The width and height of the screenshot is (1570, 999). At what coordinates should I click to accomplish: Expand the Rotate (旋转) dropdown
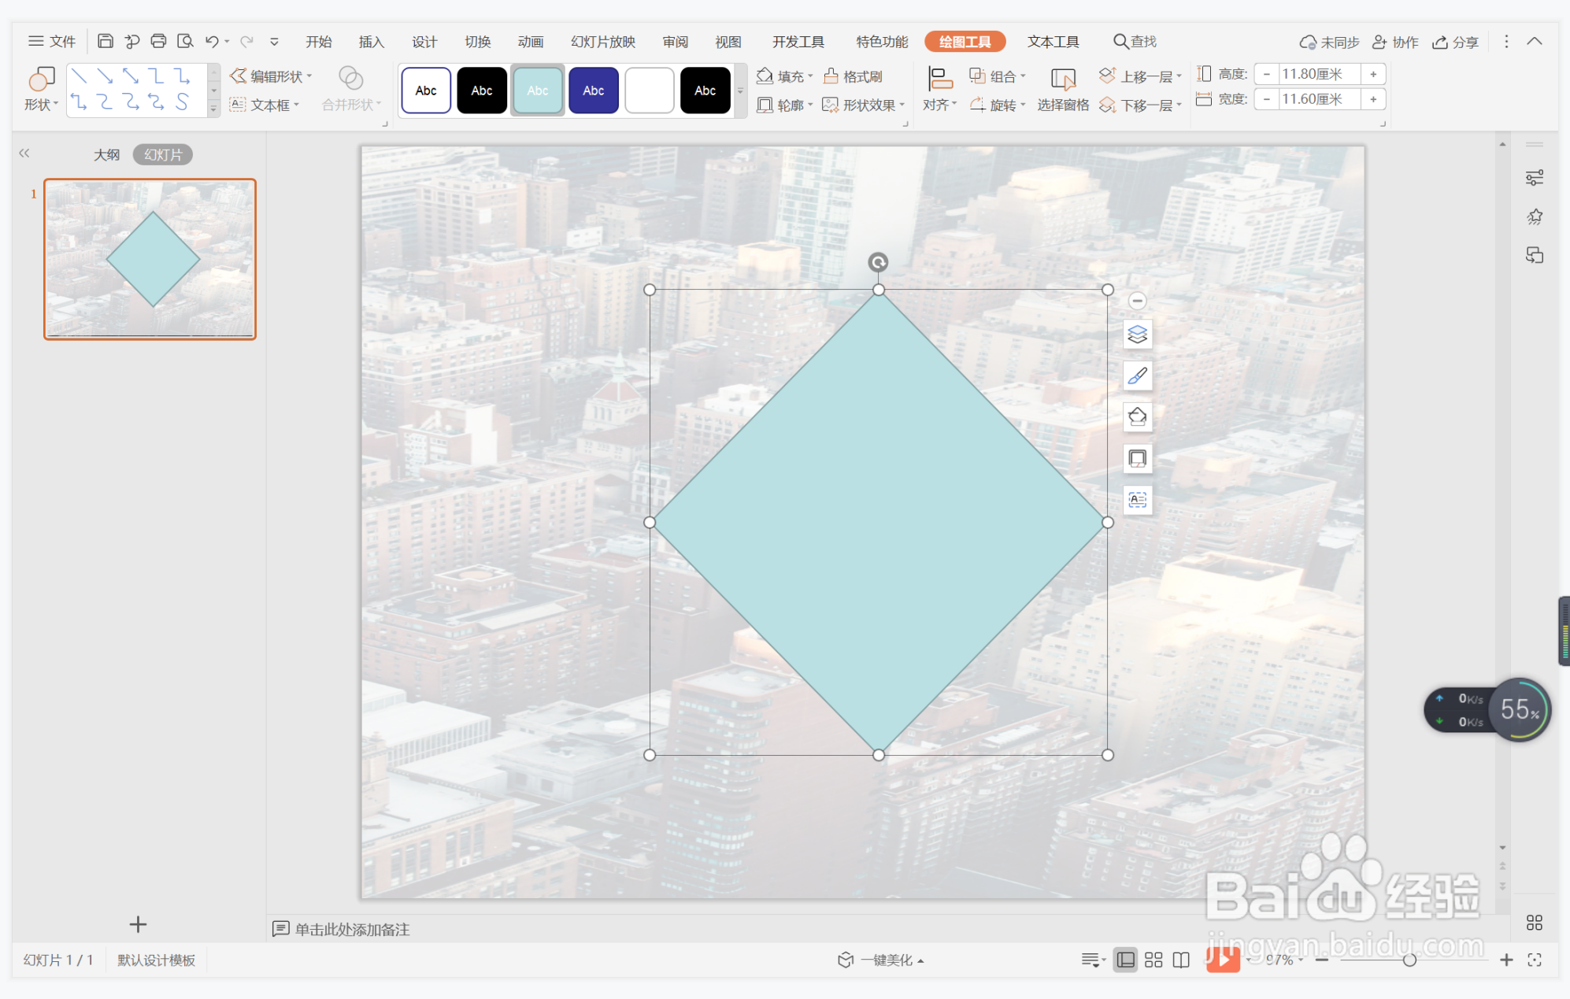pyautogui.click(x=998, y=105)
